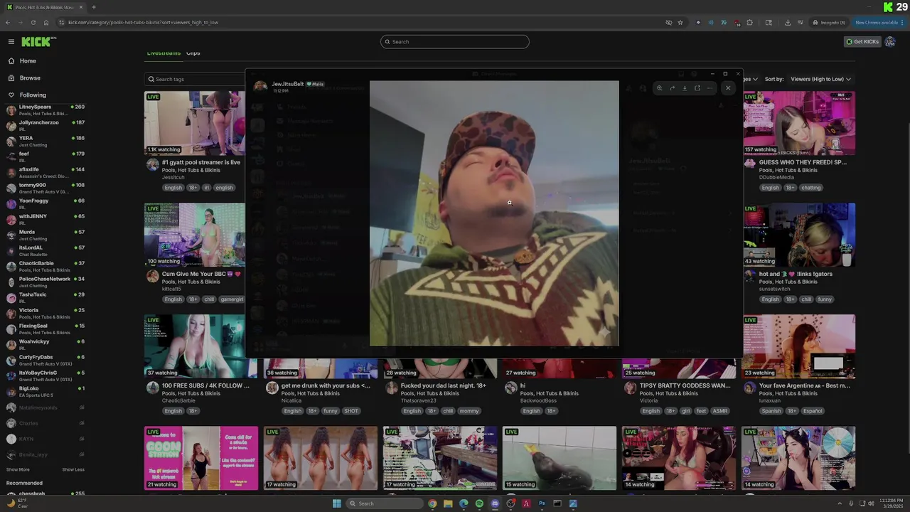Image resolution: width=910 pixels, height=512 pixels.
Task: Click the Get KICKs button
Action: (x=862, y=42)
